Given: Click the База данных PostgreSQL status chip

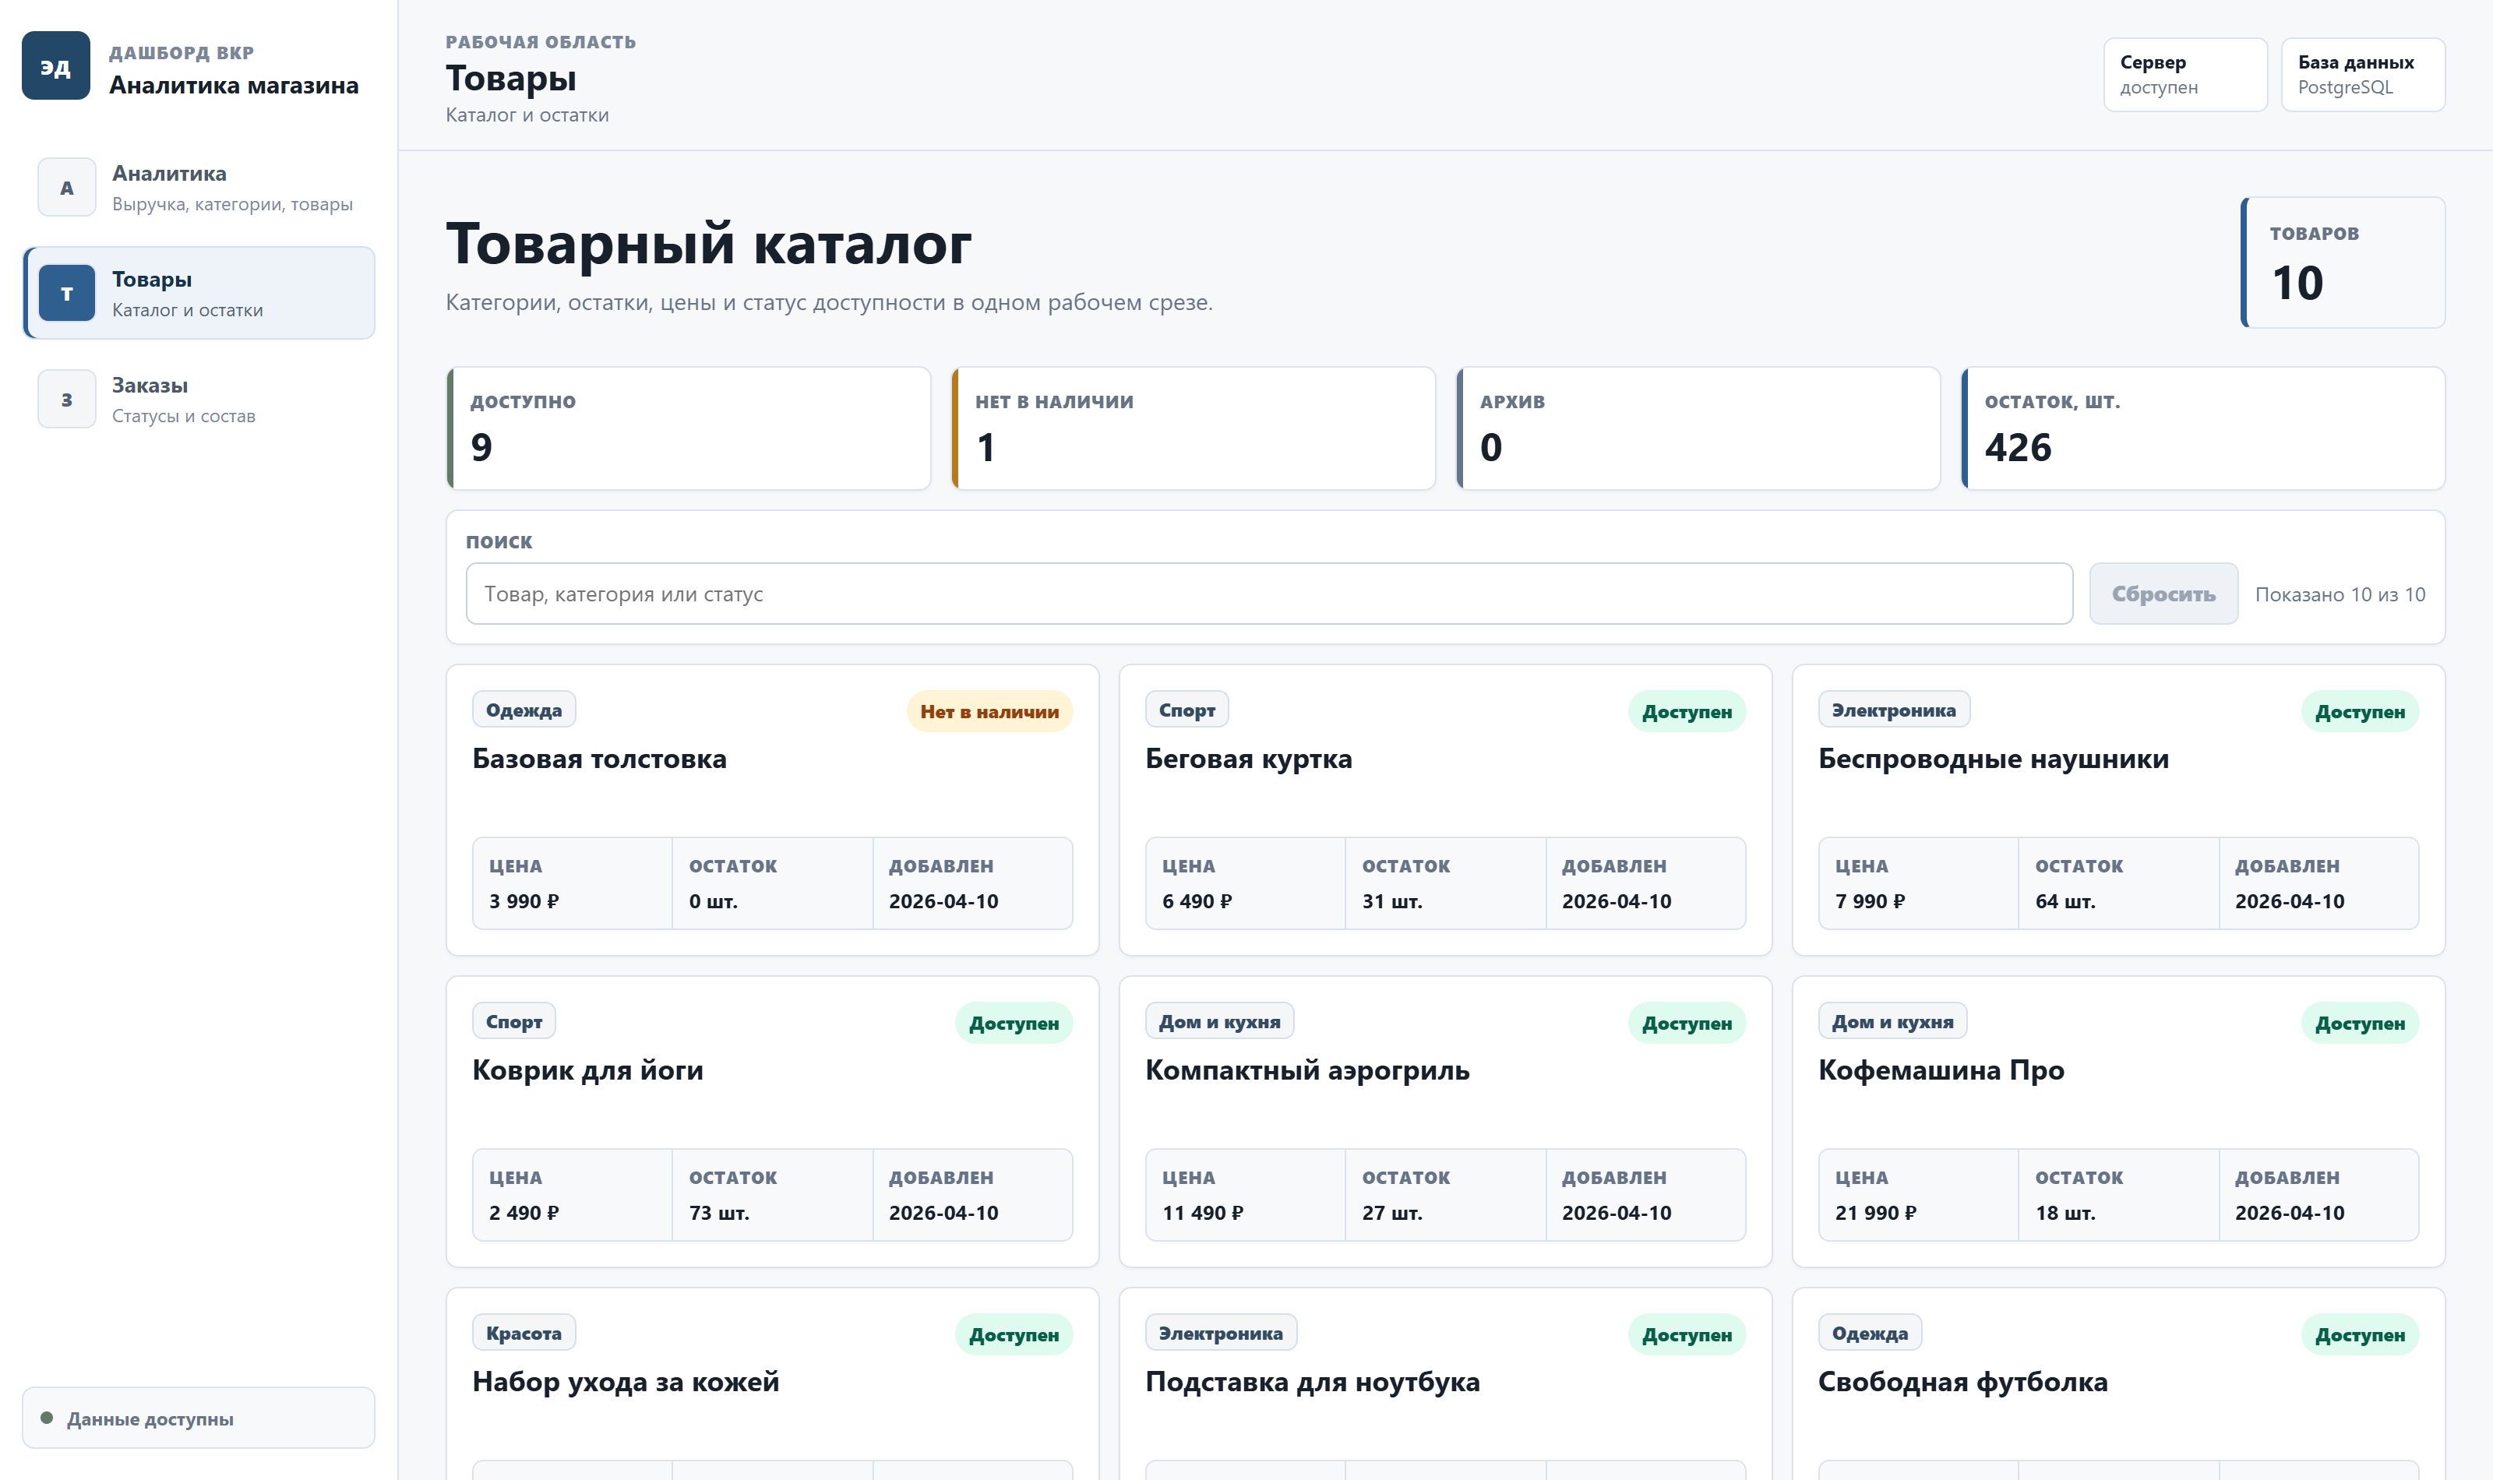Looking at the screenshot, I should tap(2362, 75).
